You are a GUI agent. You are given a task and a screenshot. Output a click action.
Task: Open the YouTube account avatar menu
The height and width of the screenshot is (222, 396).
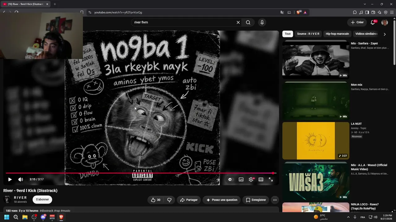(x=385, y=22)
